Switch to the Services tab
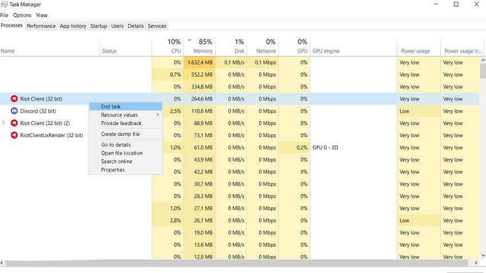486x273 pixels. click(157, 26)
